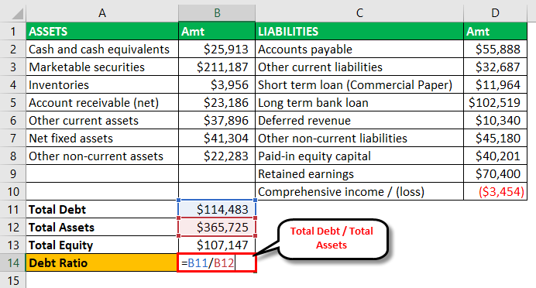The height and width of the screenshot is (288, 536).
Task: Select Other non-current liabilities cell
Action: [x=359, y=138]
